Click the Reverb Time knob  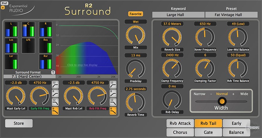(136, 102)
